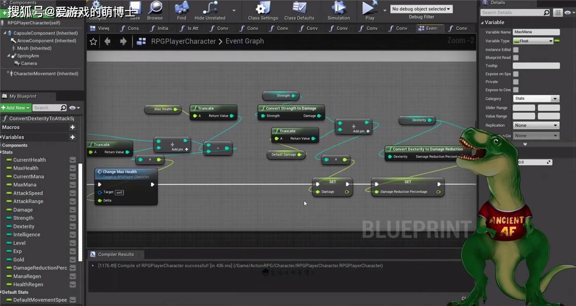Toggle the Blueprint Read Only checkbox

[x=516, y=58]
